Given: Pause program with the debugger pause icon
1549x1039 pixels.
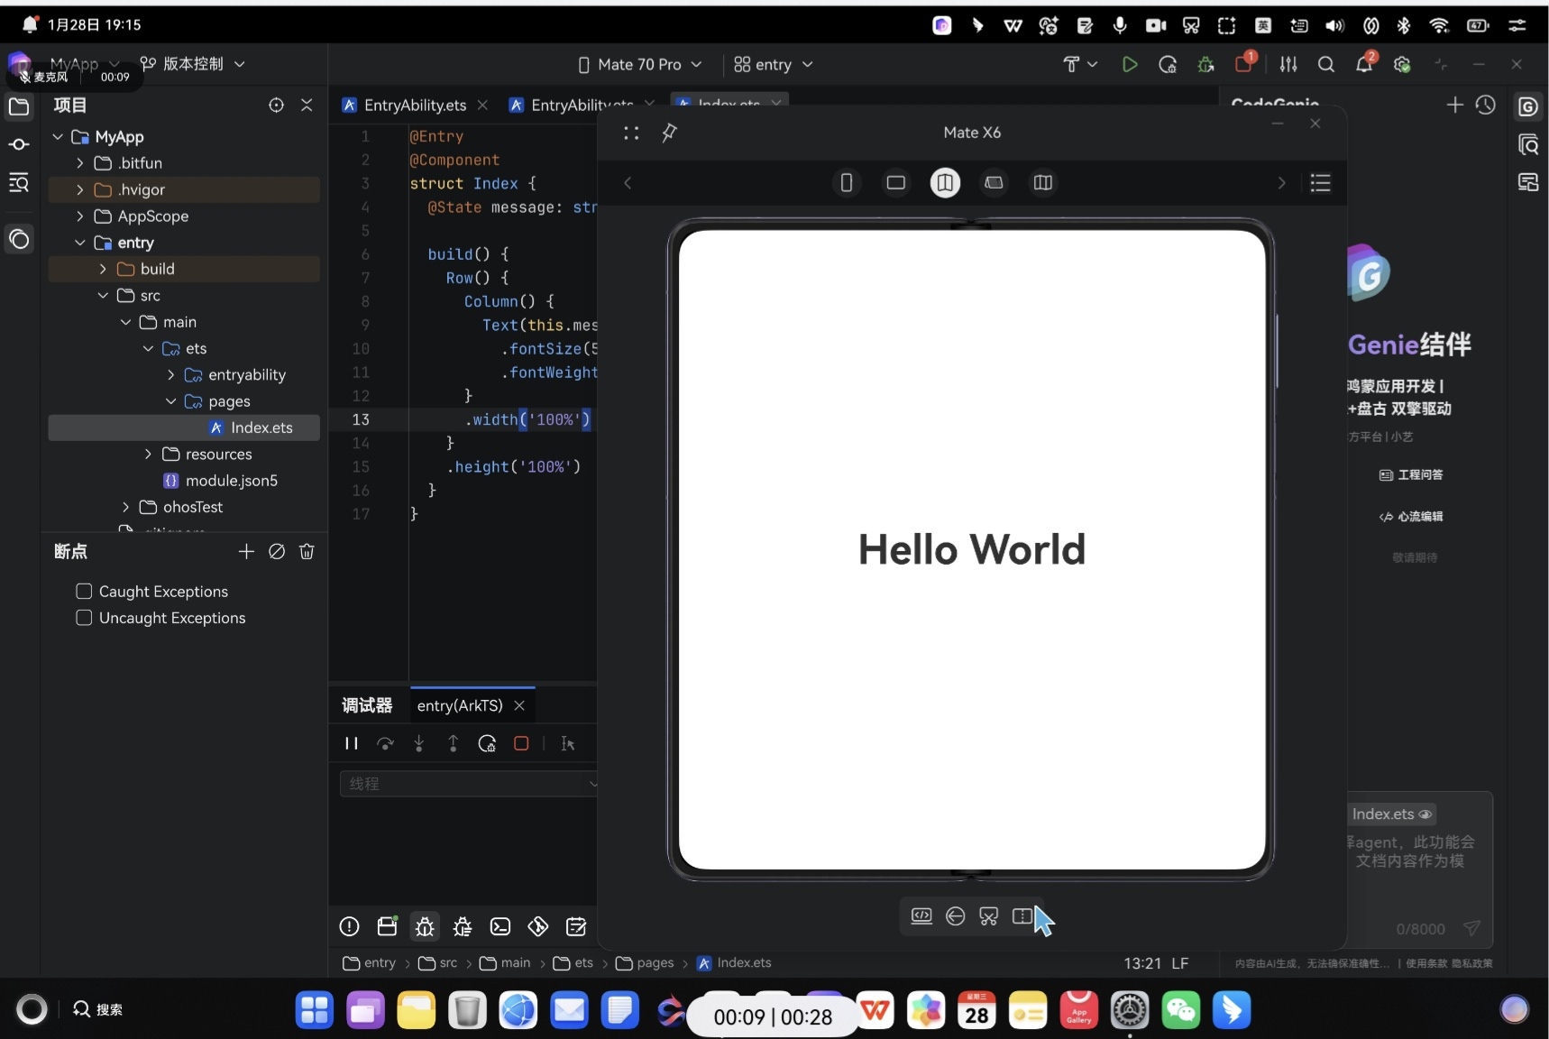Looking at the screenshot, I should (x=351, y=743).
